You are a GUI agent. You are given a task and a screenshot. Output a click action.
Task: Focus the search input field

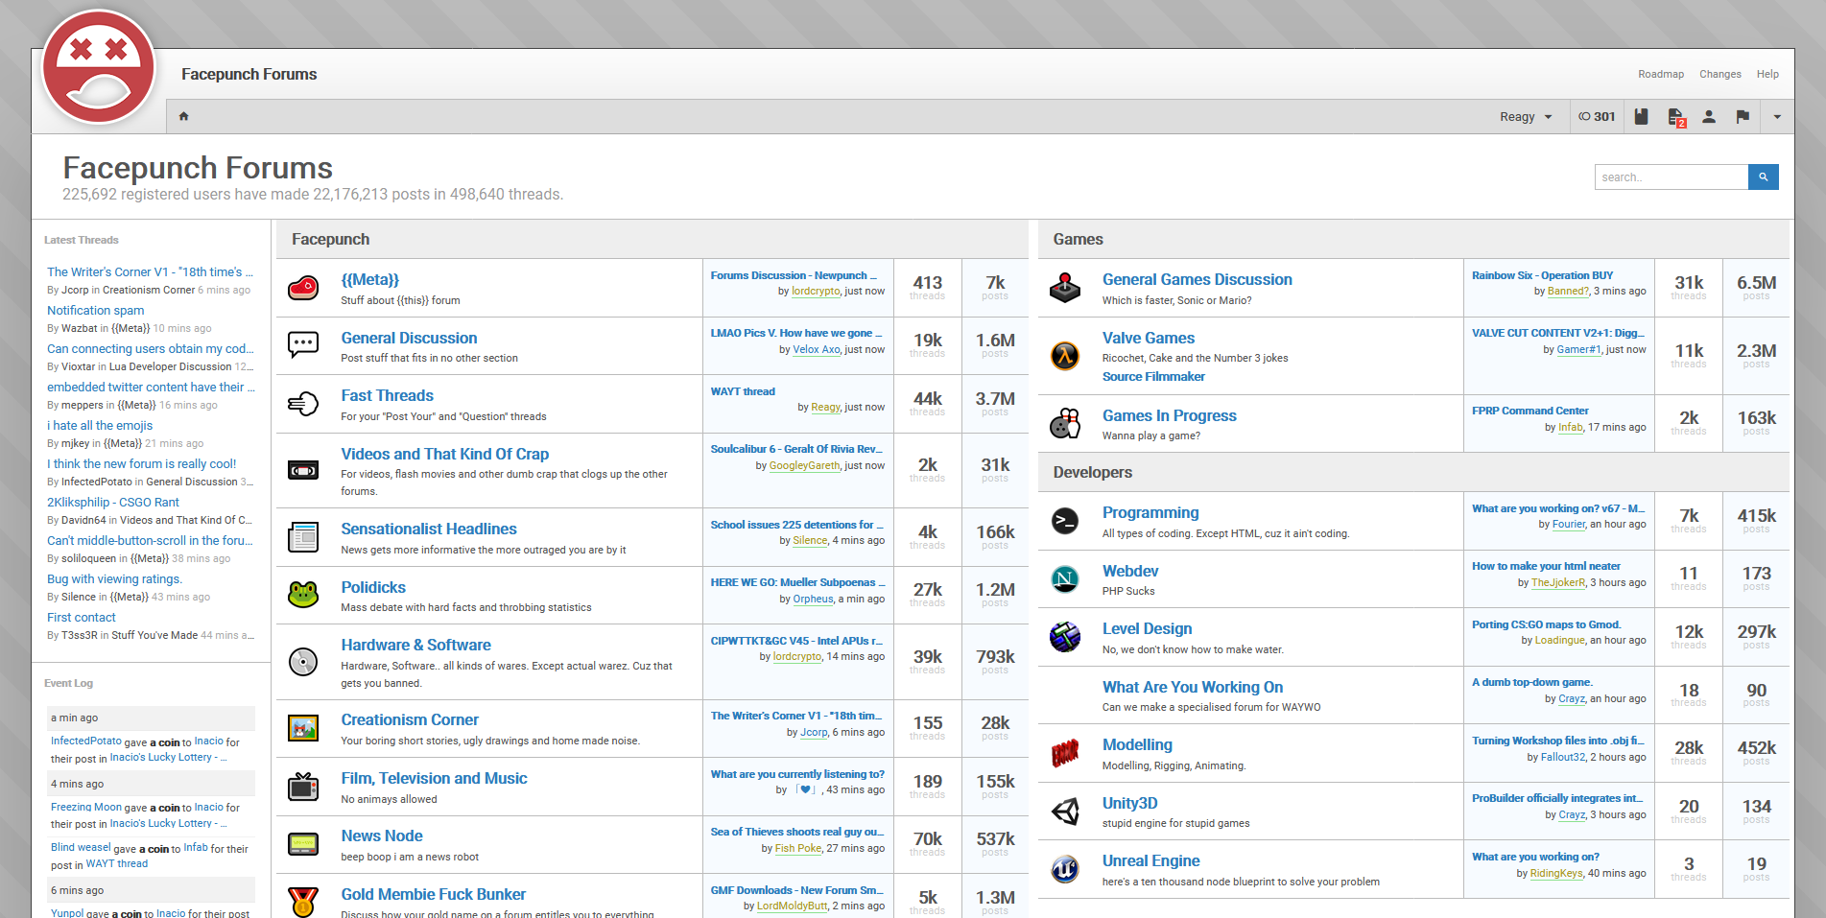coord(1672,177)
